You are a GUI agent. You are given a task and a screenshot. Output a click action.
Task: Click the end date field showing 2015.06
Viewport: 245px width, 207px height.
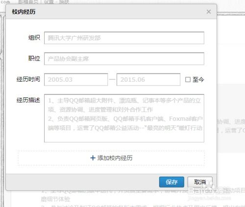tap(148, 80)
